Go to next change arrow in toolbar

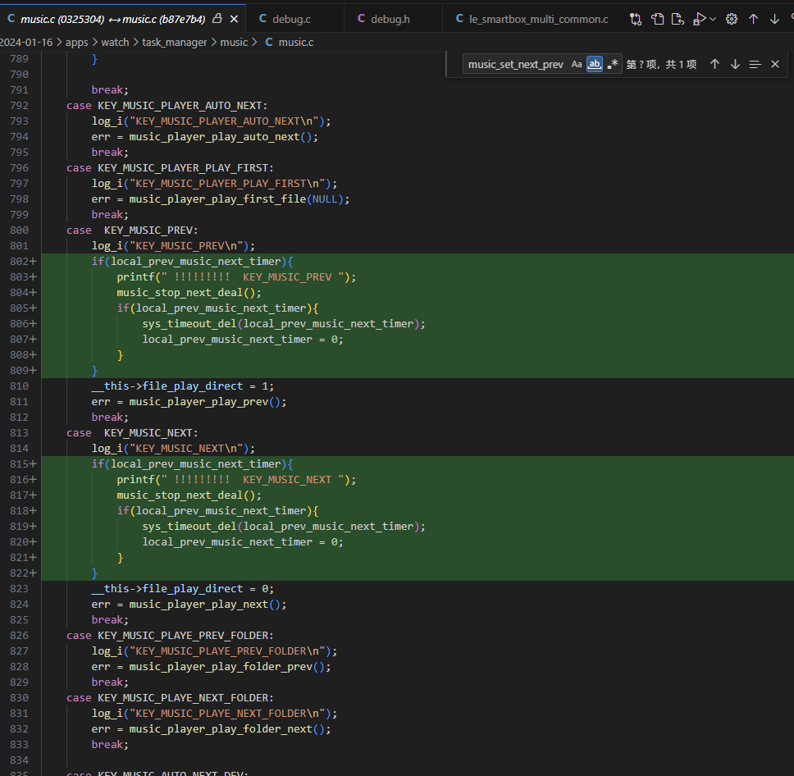click(x=775, y=19)
